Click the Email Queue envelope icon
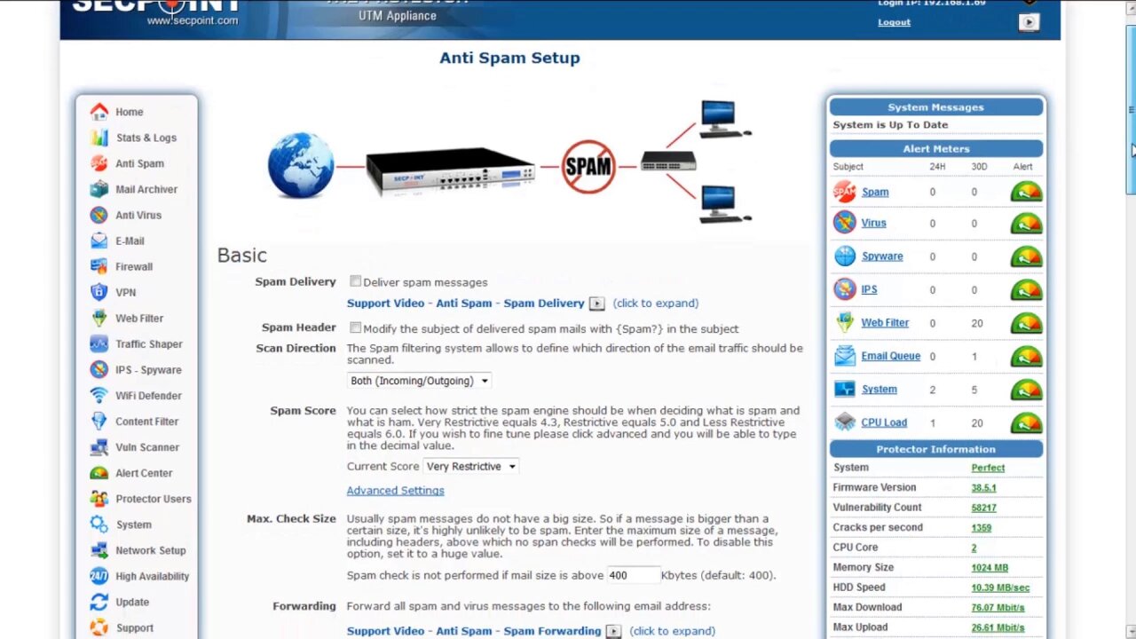This screenshot has height=639, width=1136. pyautogui.click(x=844, y=356)
